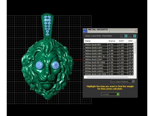Click the 2.76 grams value

coord(111,59)
